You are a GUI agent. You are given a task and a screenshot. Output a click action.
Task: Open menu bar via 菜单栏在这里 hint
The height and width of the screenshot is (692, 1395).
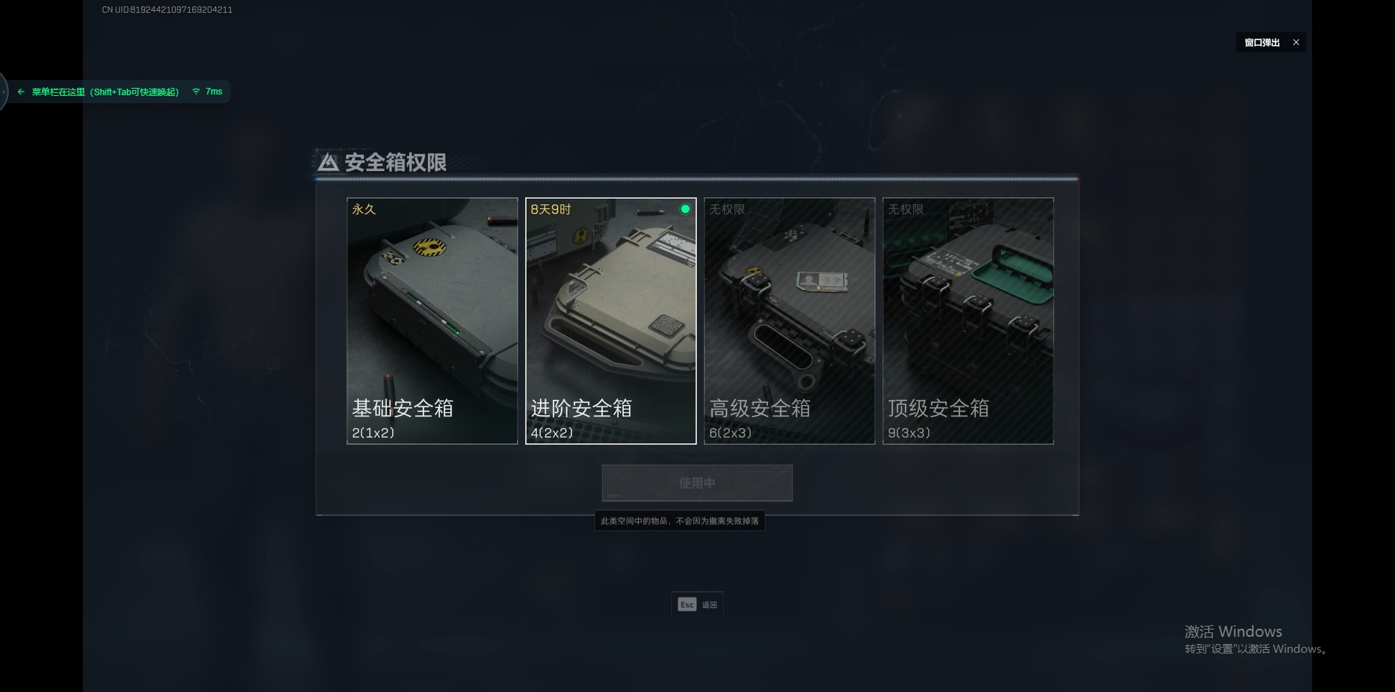[105, 92]
